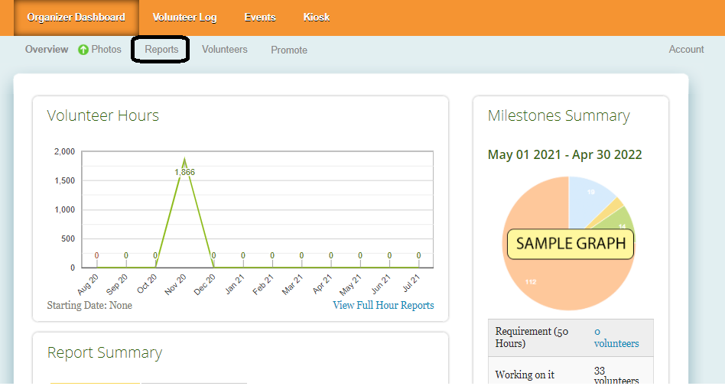The width and height of the screenshot is (725, 386).
Task: Click the Mar 21 axis label
Action: (x=292, y=284)
